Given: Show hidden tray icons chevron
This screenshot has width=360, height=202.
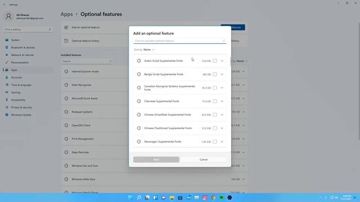Looking at the screenshot, I should (x=321, y=198).
